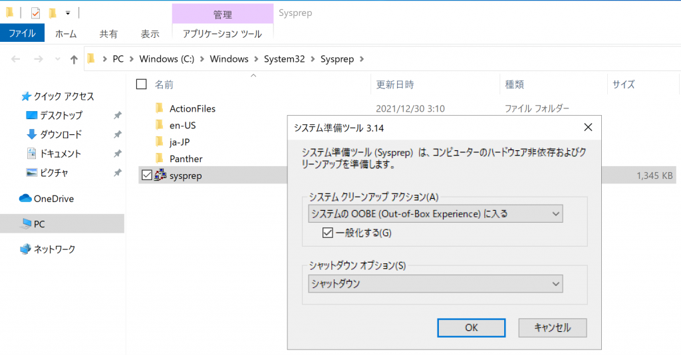Toggle the sysprep file selection checkbox
Viewport: 681px width, 355px height.
147,175
